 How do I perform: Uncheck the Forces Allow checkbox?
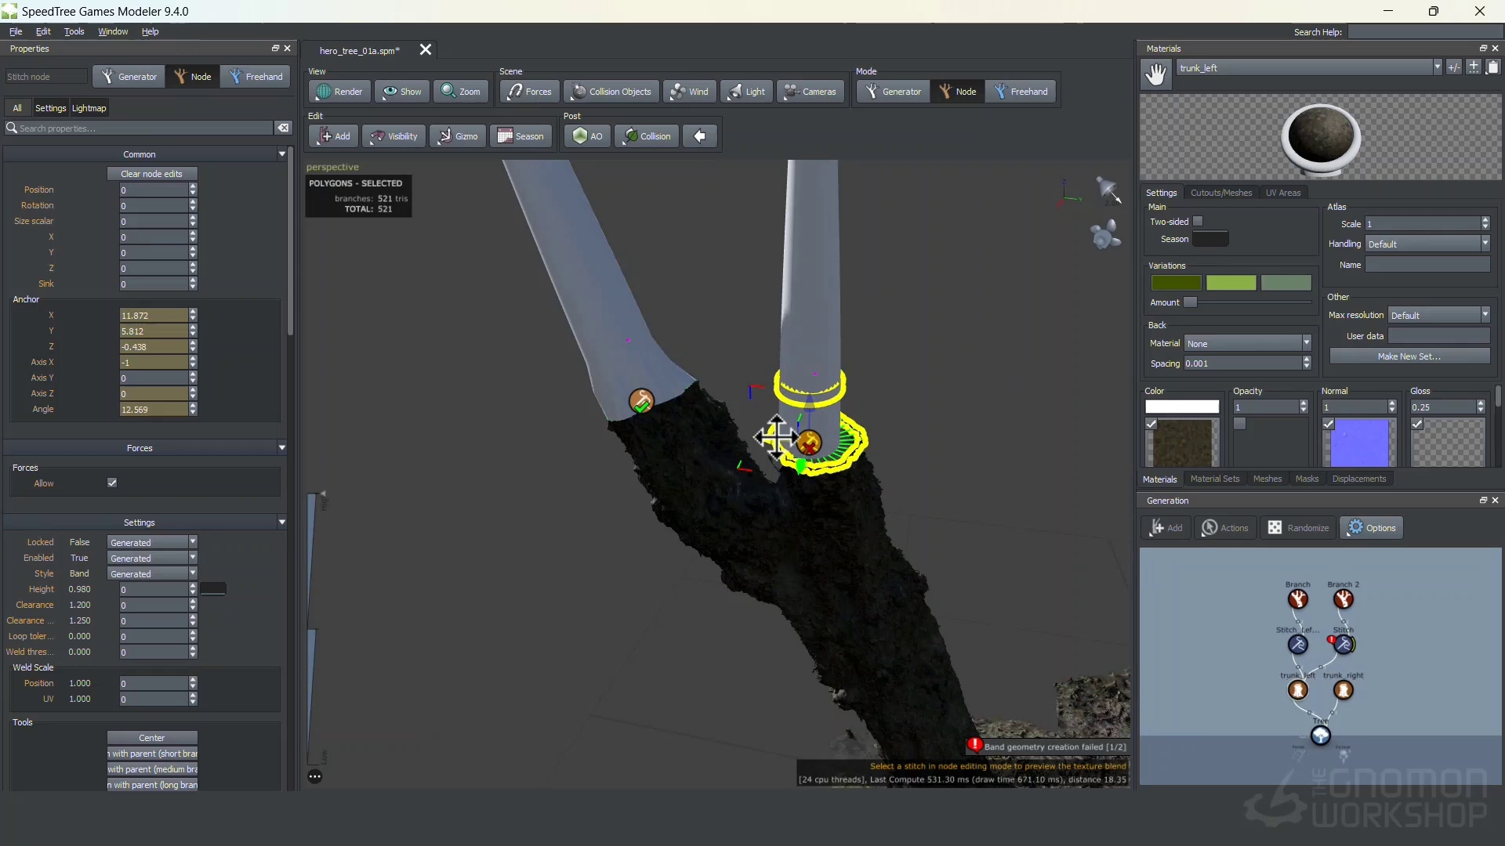click(x=112, y=483)
